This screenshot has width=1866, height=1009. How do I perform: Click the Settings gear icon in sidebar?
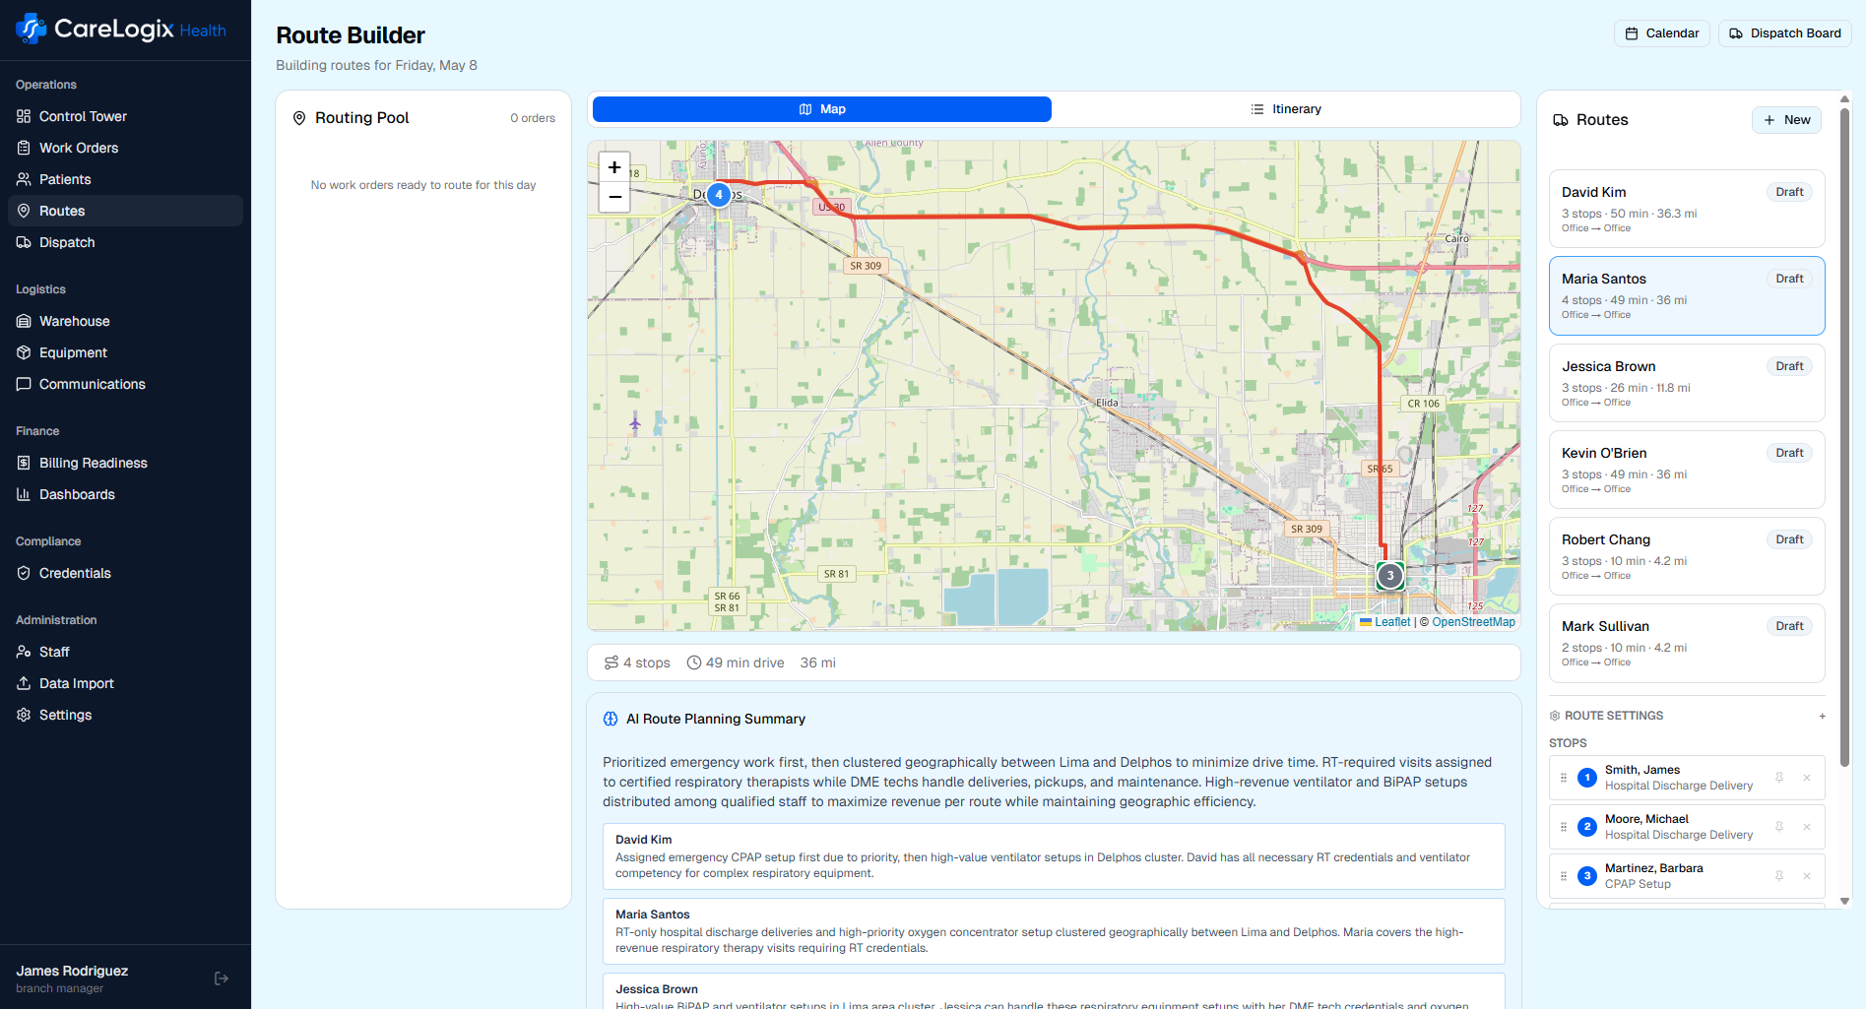pos(24,715)
